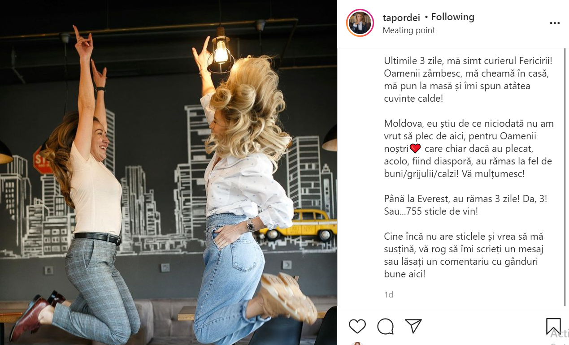Viewport: 569px width, 345px height.
Task: Open tapordei's profile picture story ring
Action: point(360,23)
